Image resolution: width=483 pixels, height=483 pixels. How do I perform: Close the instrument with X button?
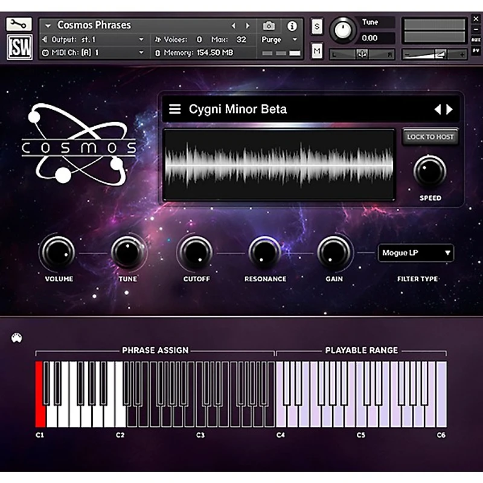(x=476, y=19)
